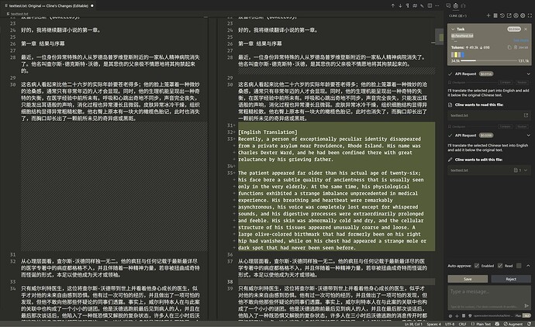Click the context window progress bar
The image size is (535, 327).
click(x=489, y=60)
